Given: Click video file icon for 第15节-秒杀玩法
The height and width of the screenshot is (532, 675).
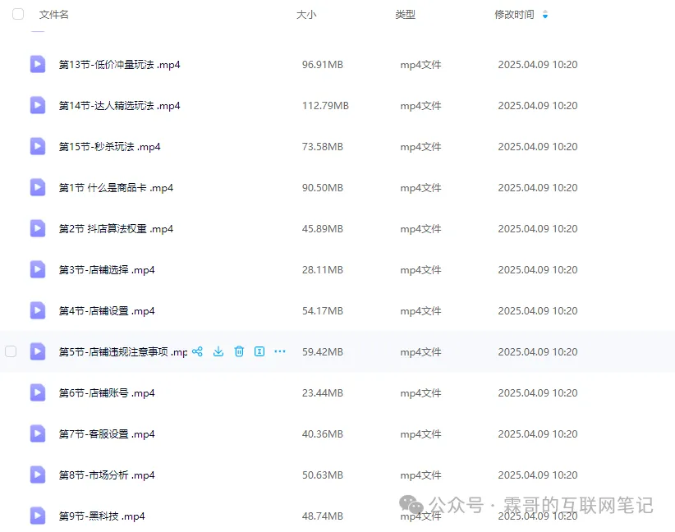Looking at the screenshot, I should (38, 146).
